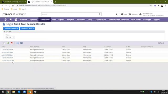Viewport: 168px width, 94px height.
Task: Open the change role icon
Action: pos(141,14)
